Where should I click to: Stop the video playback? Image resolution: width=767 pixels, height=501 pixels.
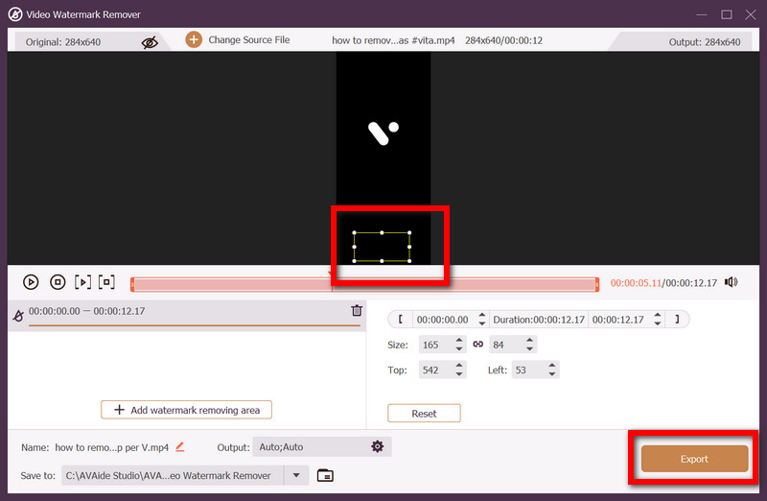[x=58, y=282]
